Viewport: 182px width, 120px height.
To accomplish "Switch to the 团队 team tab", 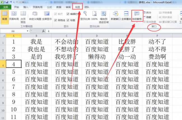I will click(x=87, y=7).
